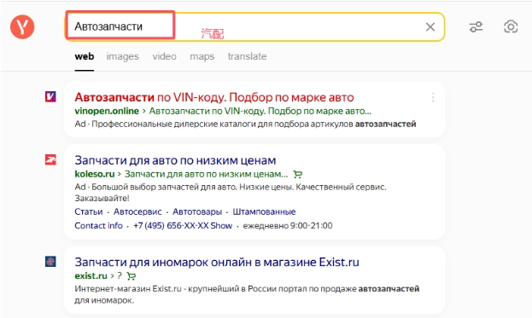Open Запчасти для иномарок Exist.ru result

[216, 262]
